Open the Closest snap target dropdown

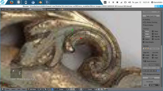91,89
